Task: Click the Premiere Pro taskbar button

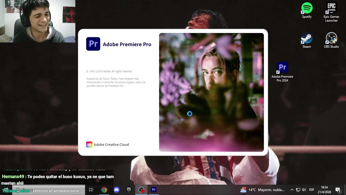Action: [154, 190]
